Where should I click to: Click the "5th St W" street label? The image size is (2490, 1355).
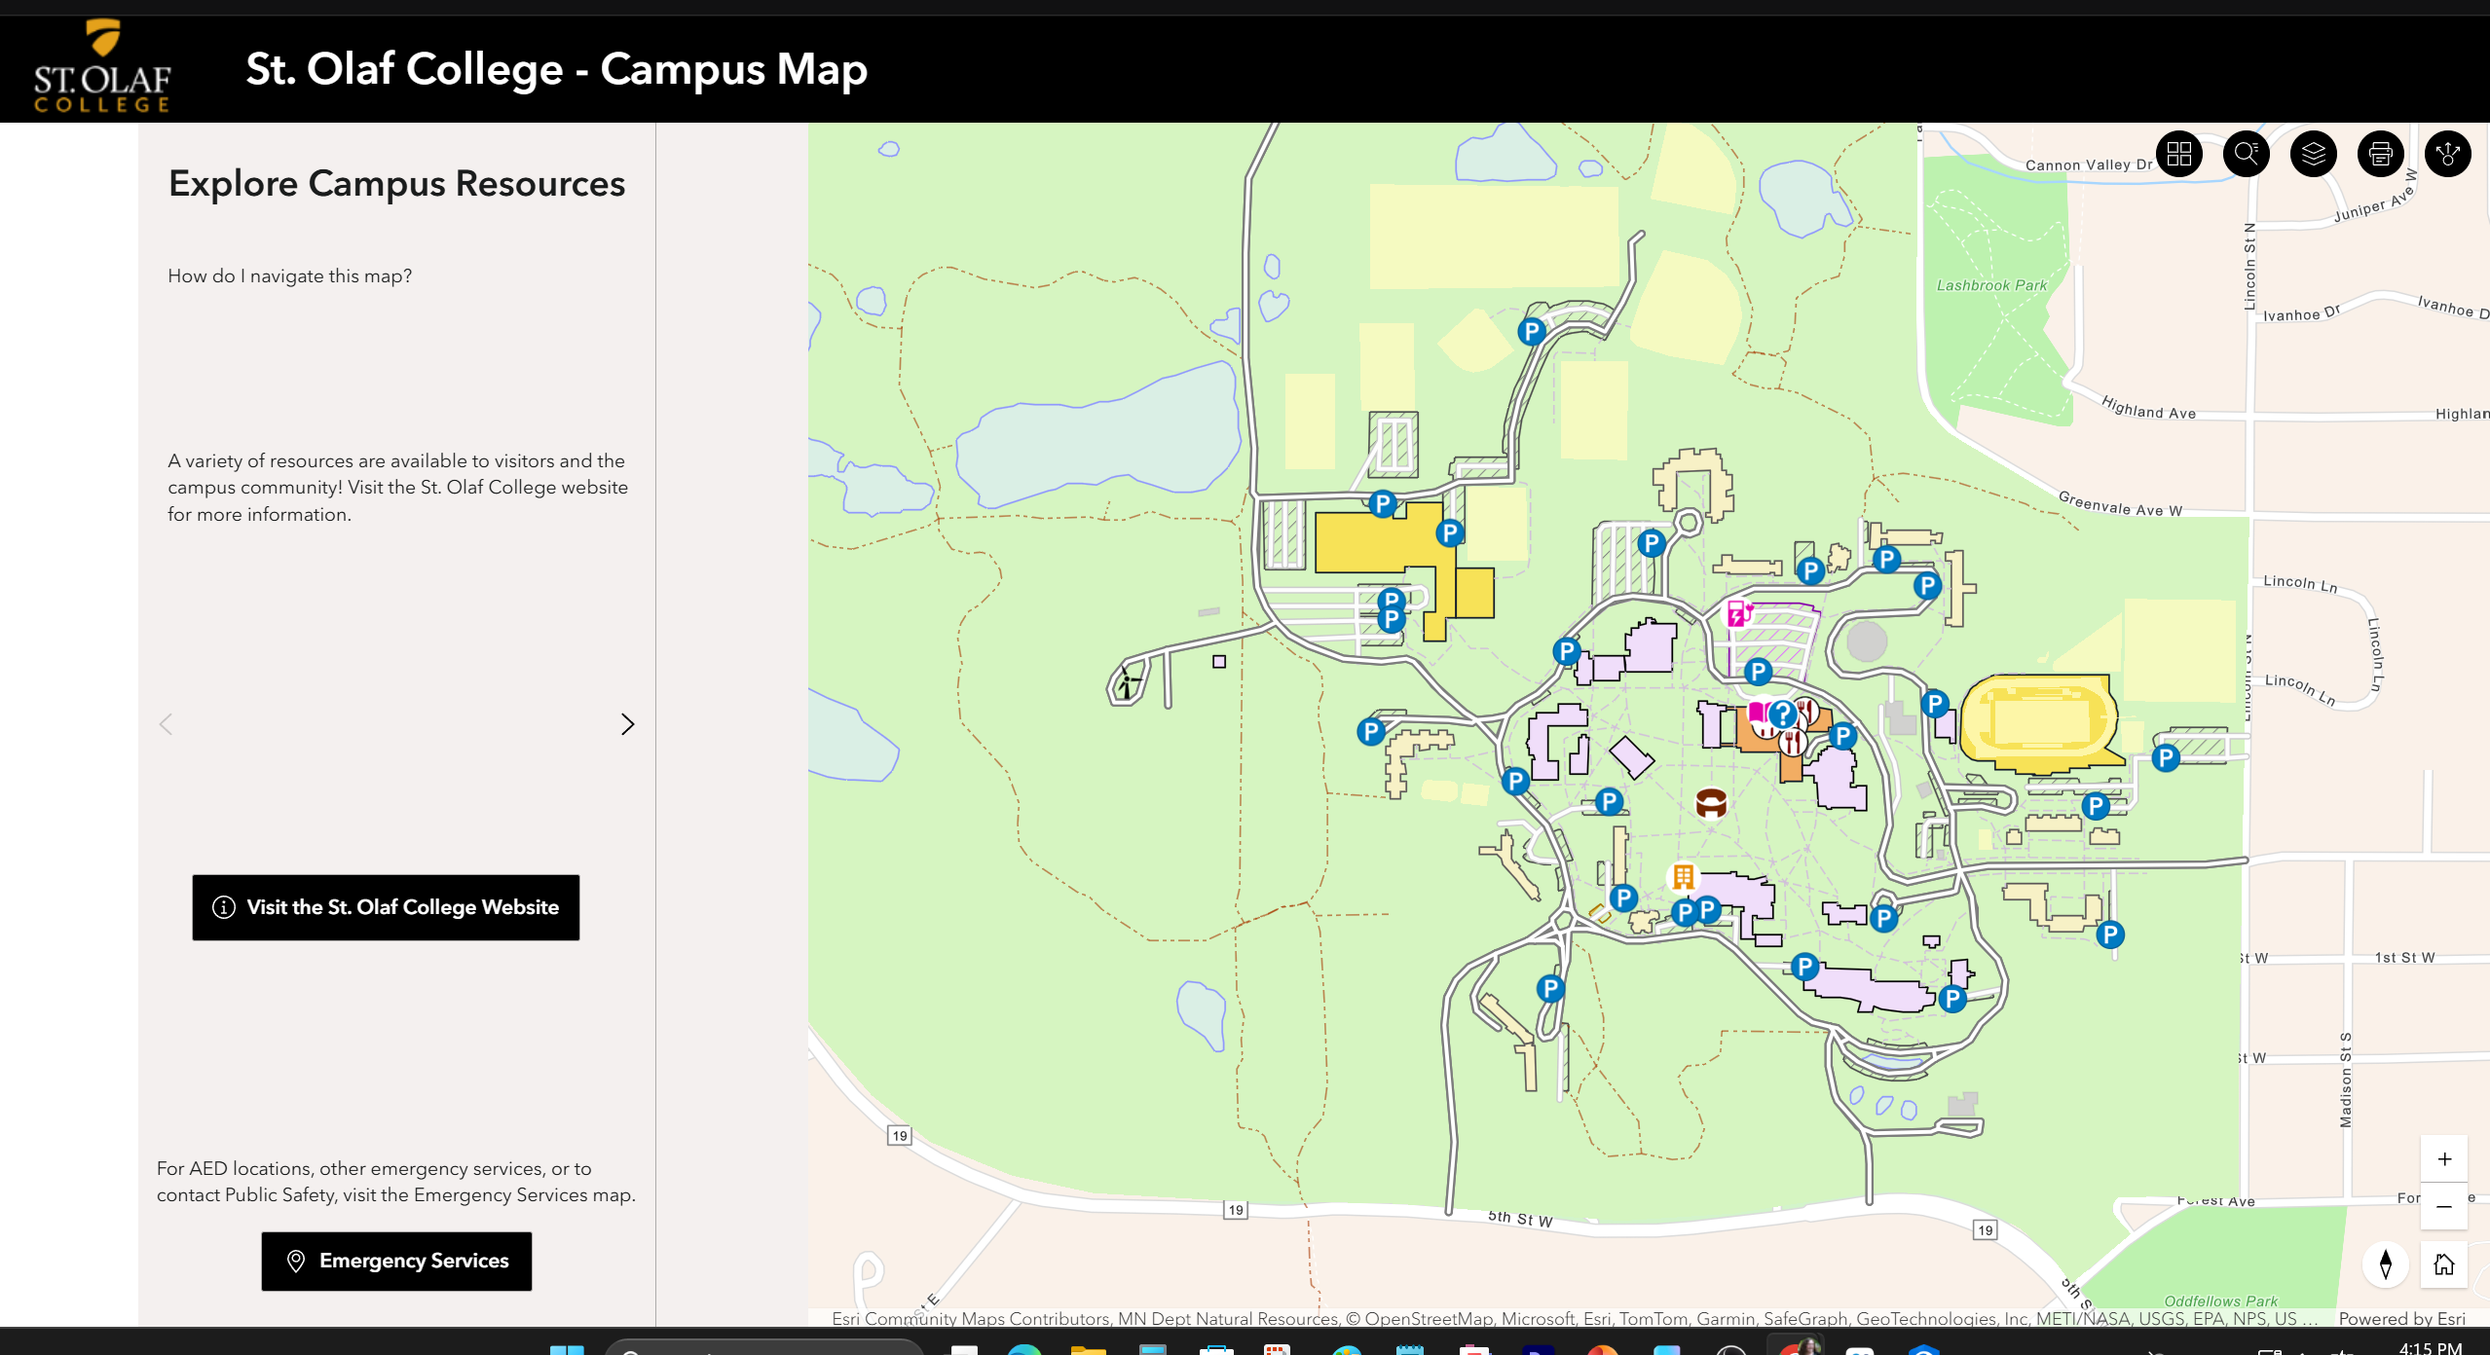tap(1520, 1219)
